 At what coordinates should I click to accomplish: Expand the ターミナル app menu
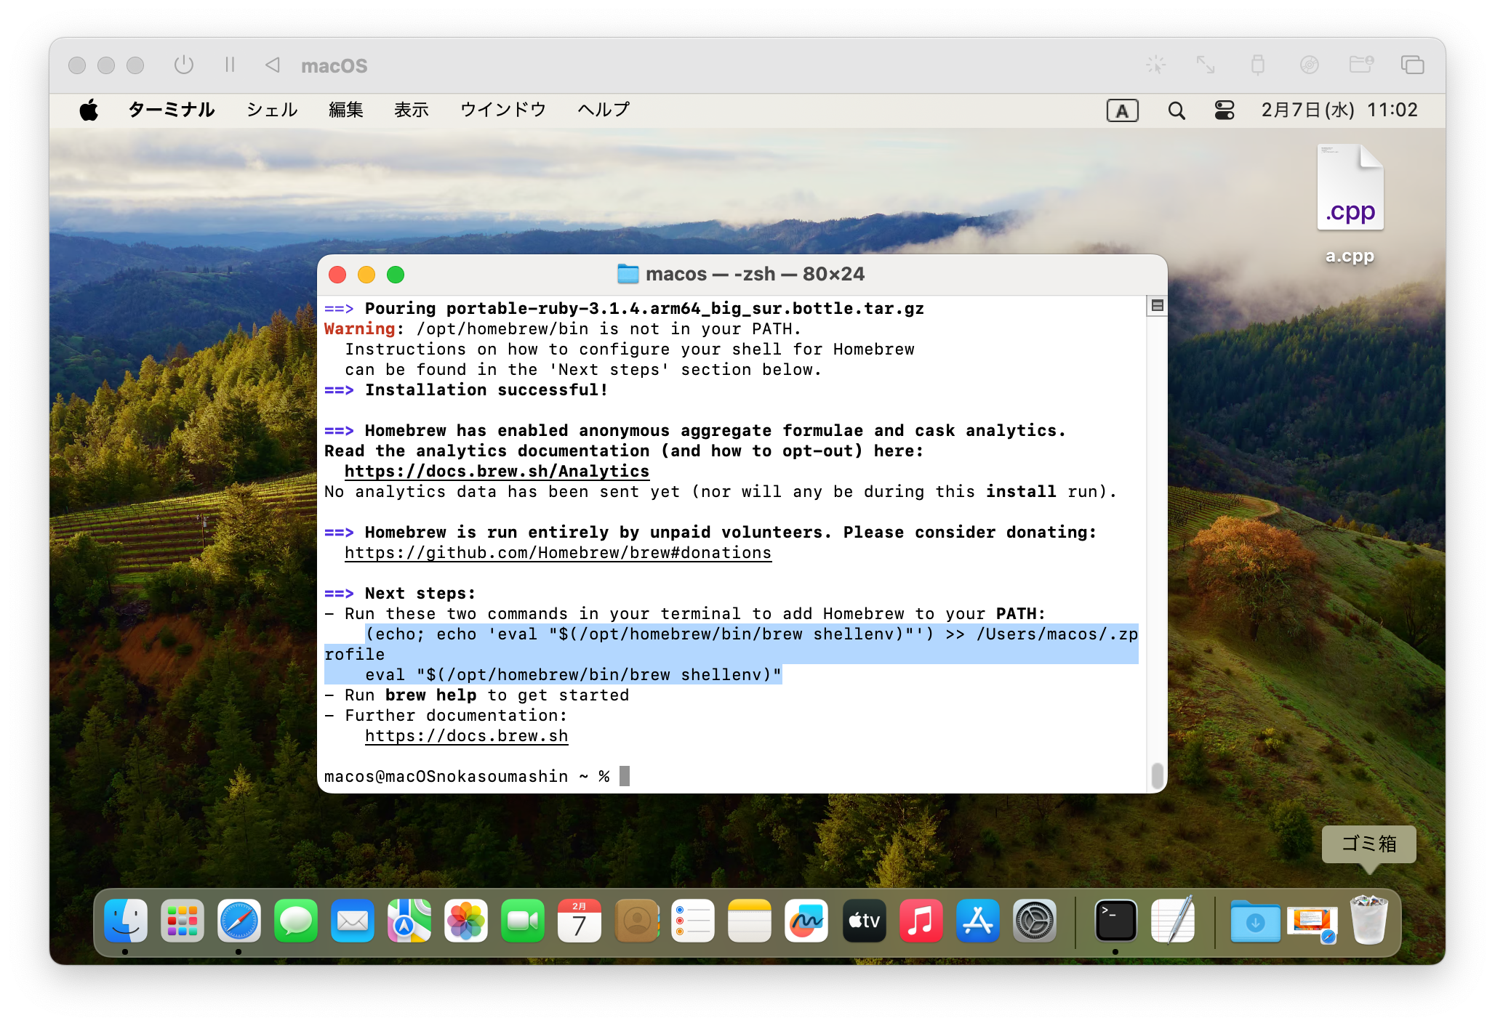click(x=171, y=110)
